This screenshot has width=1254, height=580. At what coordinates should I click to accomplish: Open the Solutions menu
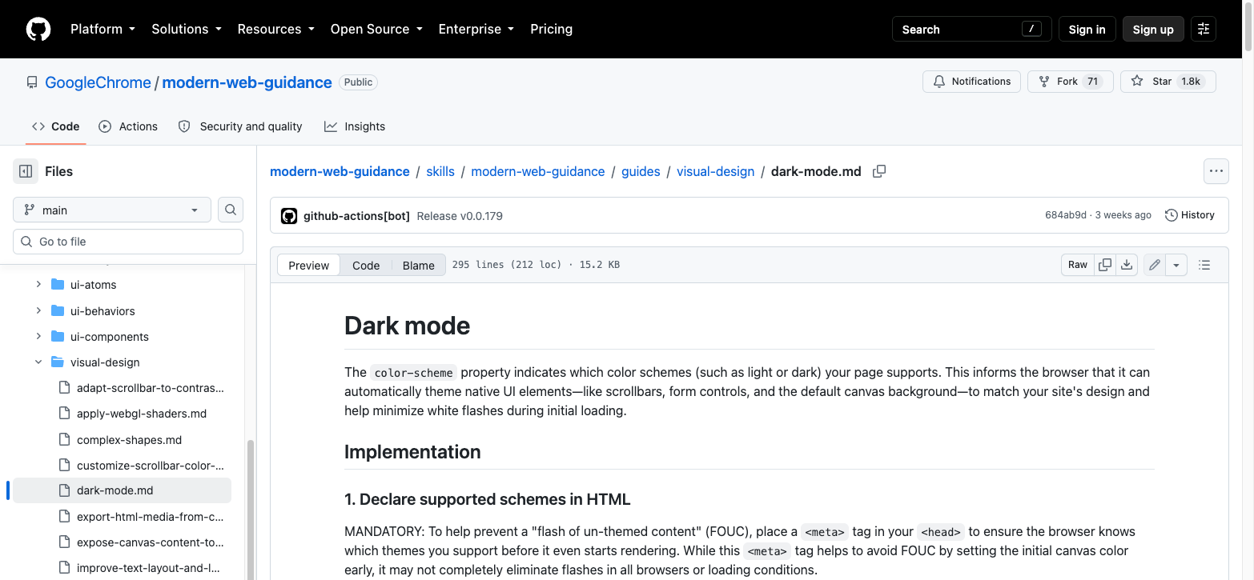point(186,29)
